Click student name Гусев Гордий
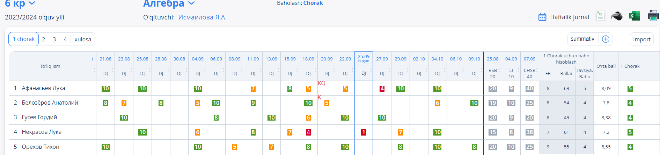The height and width of the screenshot is (155, 660). point(39,117)
